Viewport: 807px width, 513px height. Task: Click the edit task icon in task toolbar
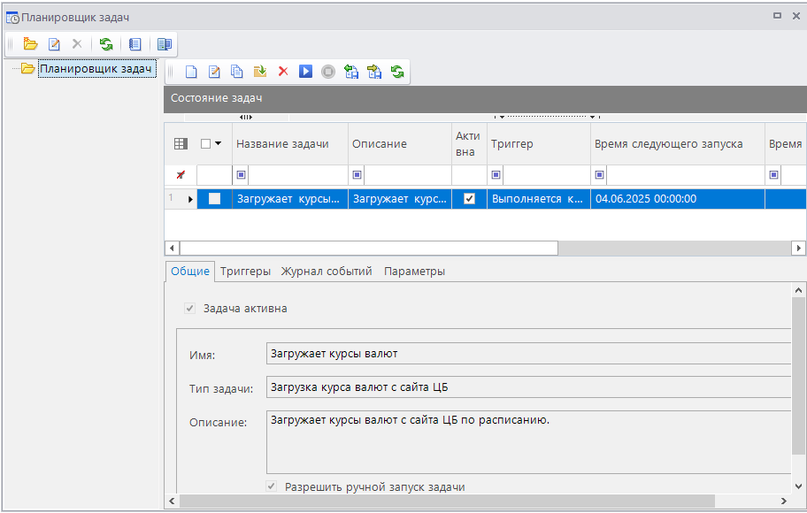click(213, 72)
